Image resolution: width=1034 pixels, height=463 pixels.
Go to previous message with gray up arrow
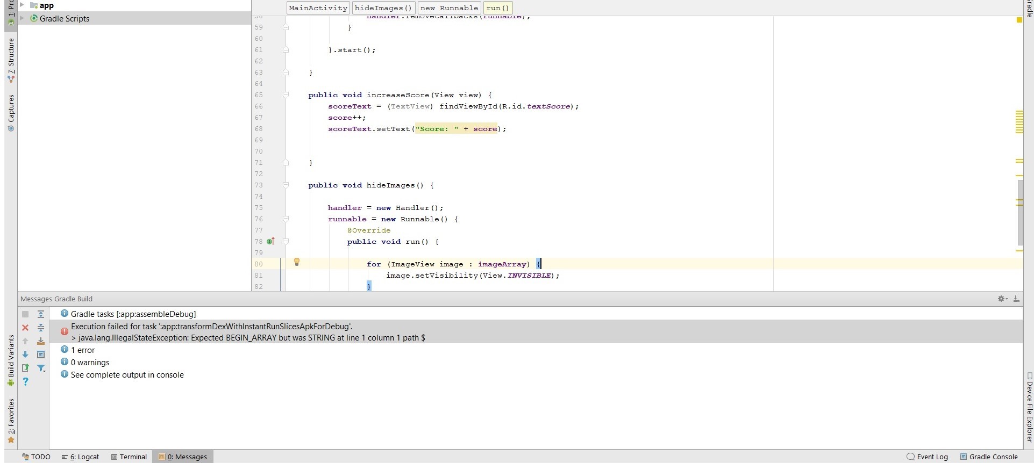[25, 341]
